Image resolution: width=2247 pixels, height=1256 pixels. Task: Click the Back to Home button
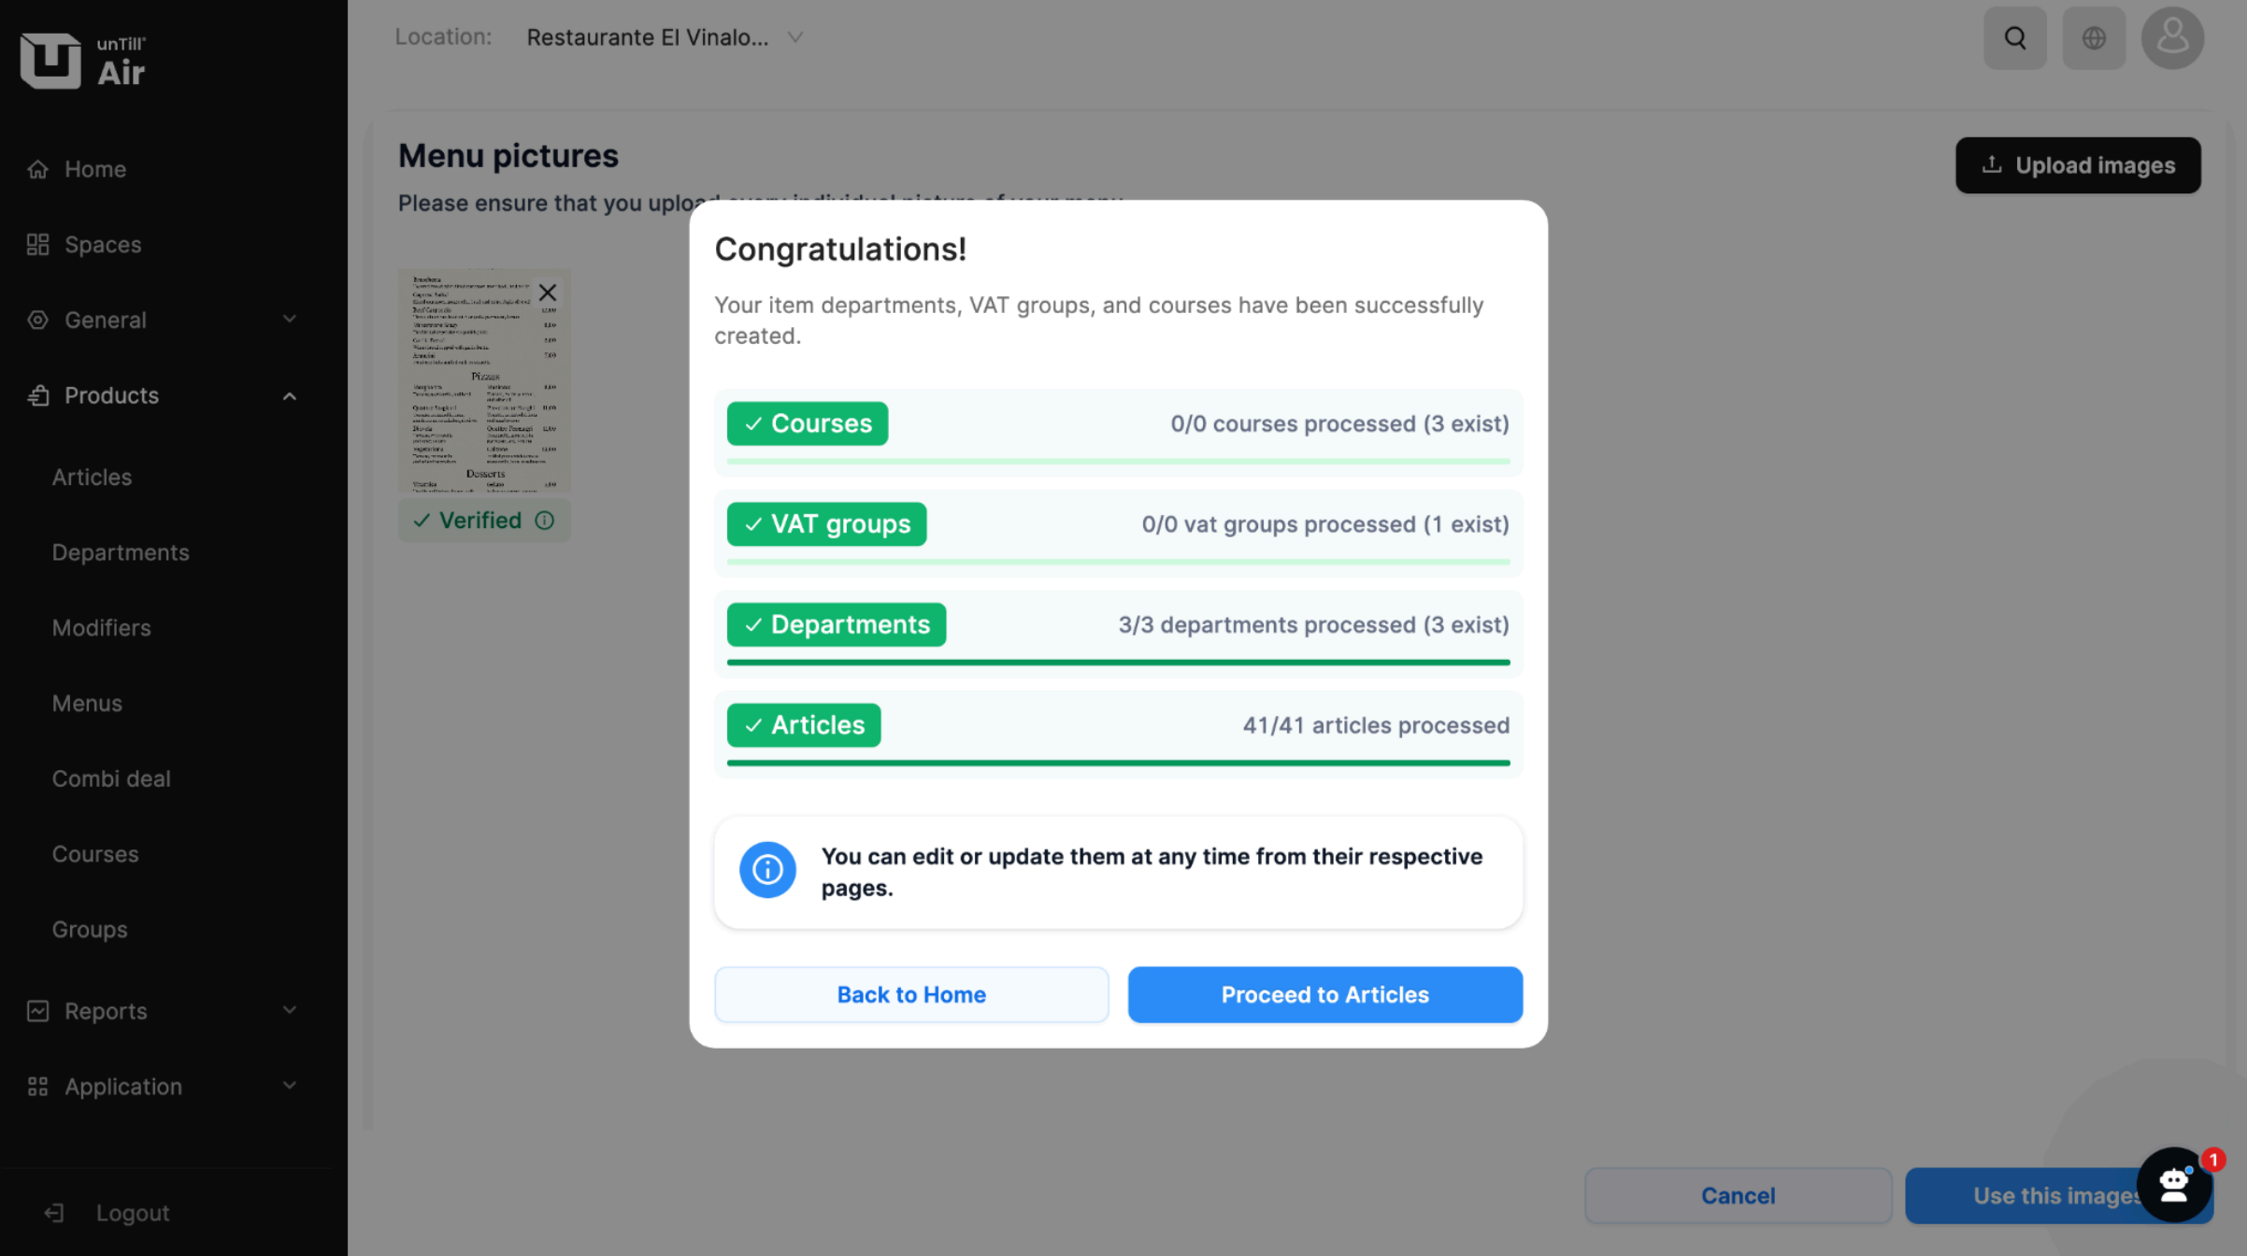(x=911, y=994)
